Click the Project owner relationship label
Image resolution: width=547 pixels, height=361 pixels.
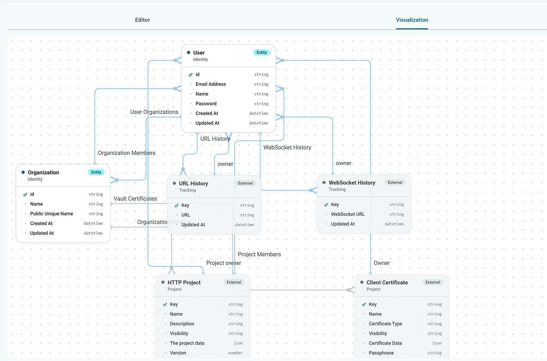[x=223, y=263]
